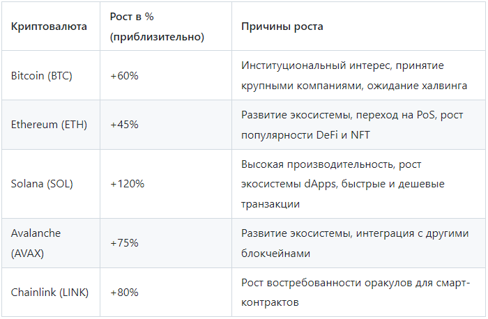Select the Solana (SOL) cell
Image resolution: width=488 pixels, height=319 pixels.
(x=42, y=184)
